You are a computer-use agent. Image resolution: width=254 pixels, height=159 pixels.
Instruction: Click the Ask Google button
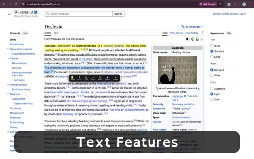208,4
